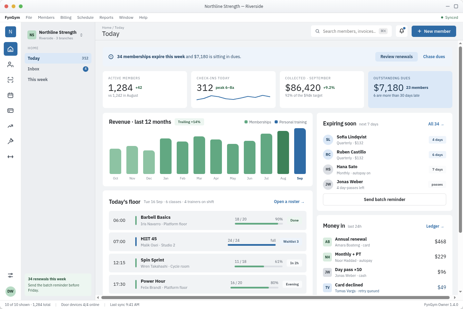Click the AB avatar for Annual renewal
Screen dimensions: 463x309
coord(327,242)
